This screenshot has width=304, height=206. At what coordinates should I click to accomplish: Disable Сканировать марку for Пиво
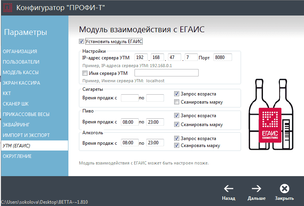[x=176, y=125]
